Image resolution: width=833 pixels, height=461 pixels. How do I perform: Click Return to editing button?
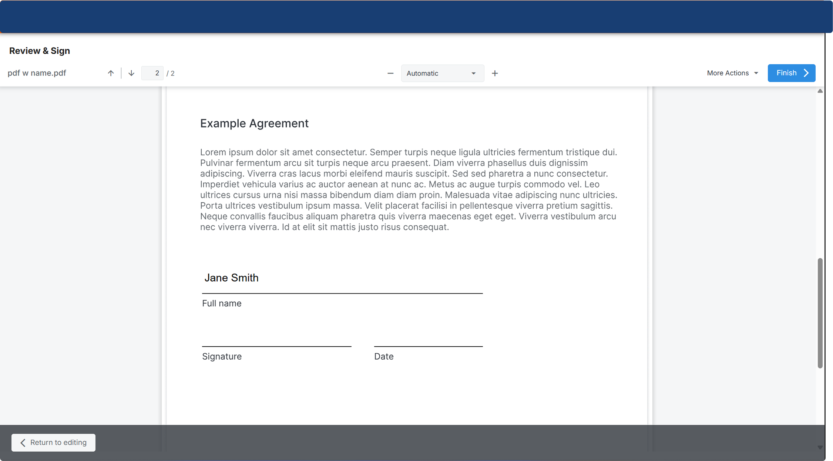click(x=53, y=443)
